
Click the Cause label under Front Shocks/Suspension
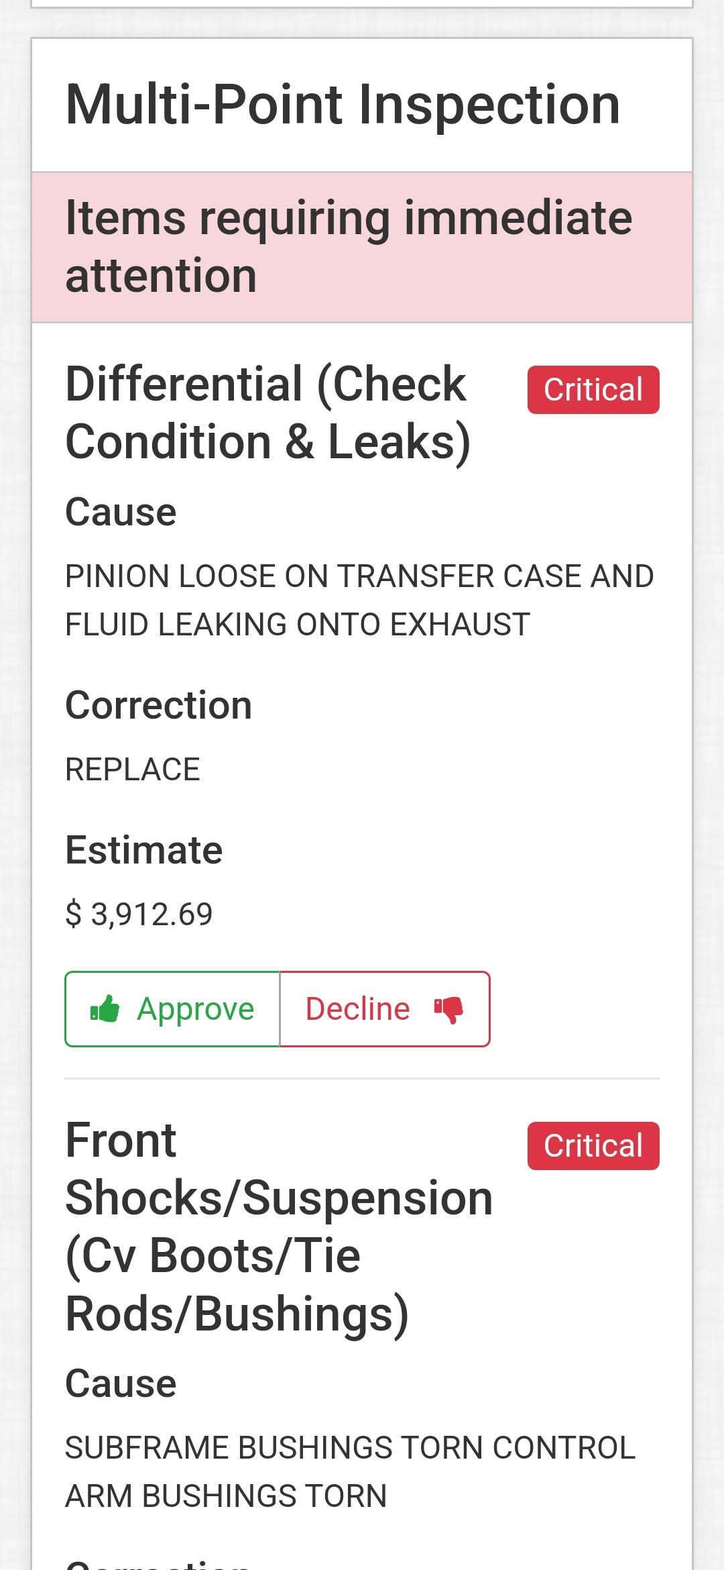(x=121, y=1383)
